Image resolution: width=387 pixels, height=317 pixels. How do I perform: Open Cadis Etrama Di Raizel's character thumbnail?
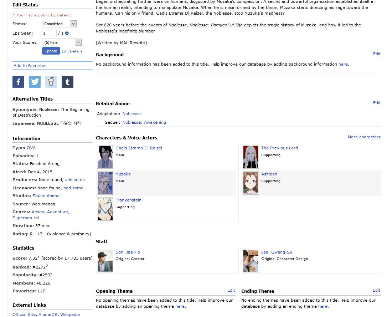(x=105, y=157)
